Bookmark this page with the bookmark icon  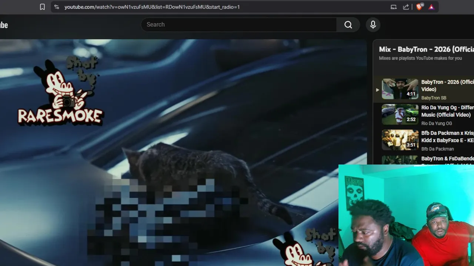click(42, 7)
